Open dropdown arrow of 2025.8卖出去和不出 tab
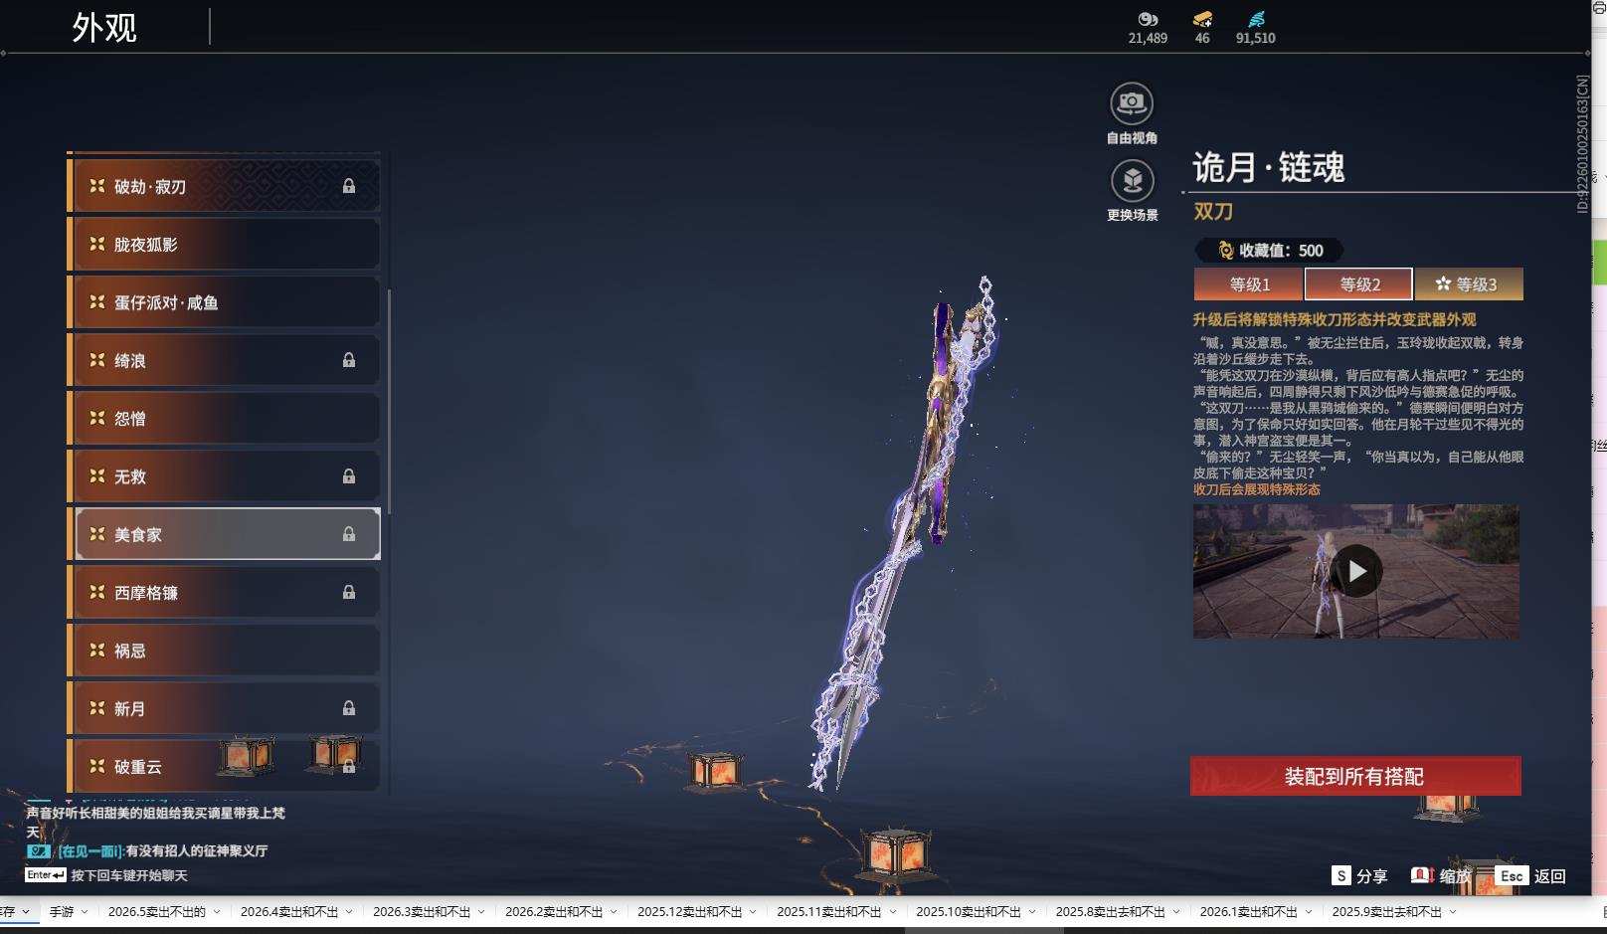1607x934 pixels. click(x=1177, y=911)
